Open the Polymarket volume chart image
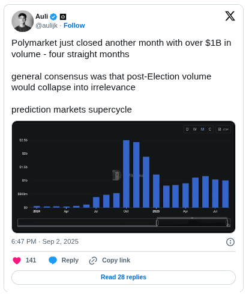The image size is (246, 301). (124, 177)
